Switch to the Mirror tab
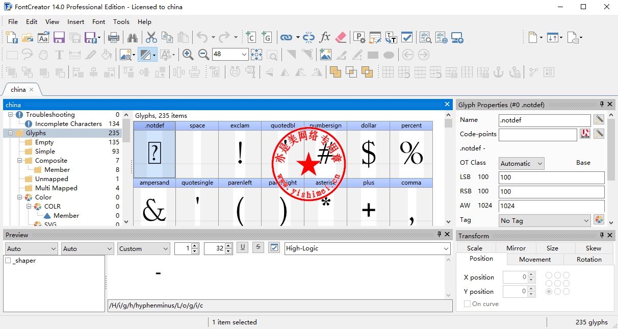This screenshot has width=618, height=329. pyautogui.click(x=516, y=248)
